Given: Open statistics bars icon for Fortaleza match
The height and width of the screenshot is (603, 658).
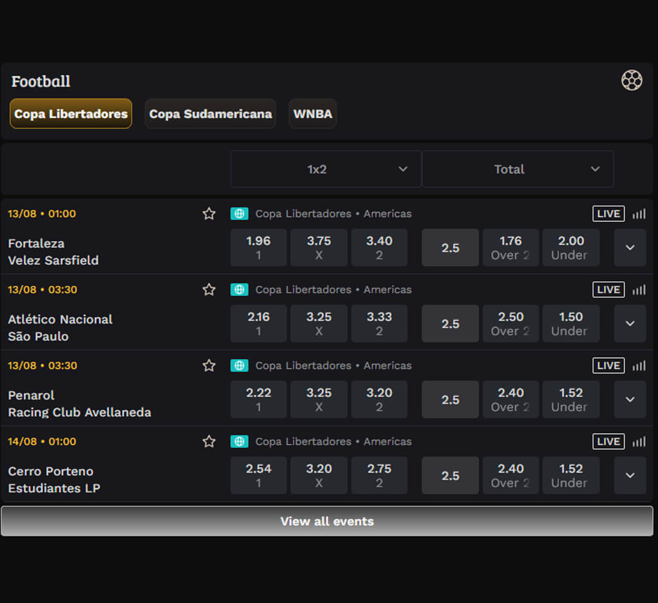Looking at the screenshot, I should pos(639,214).
